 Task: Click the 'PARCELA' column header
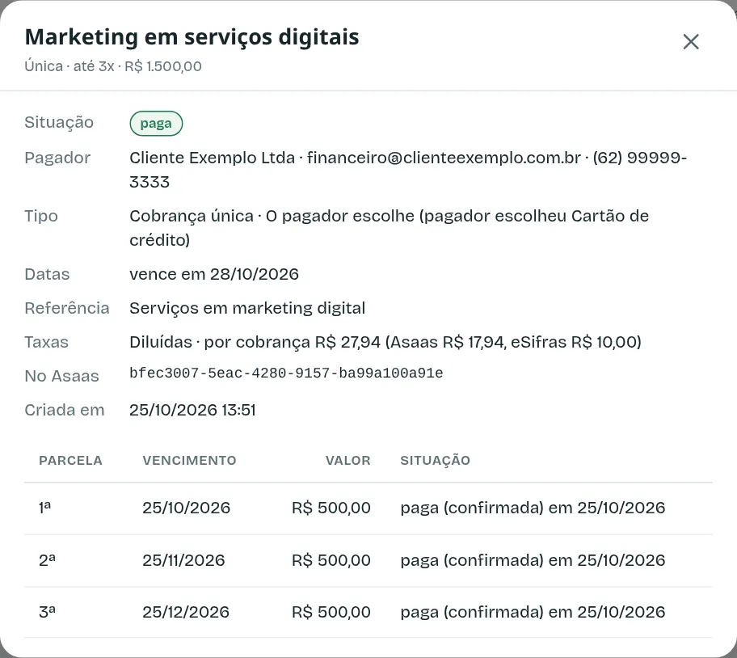tap(70, 461)
